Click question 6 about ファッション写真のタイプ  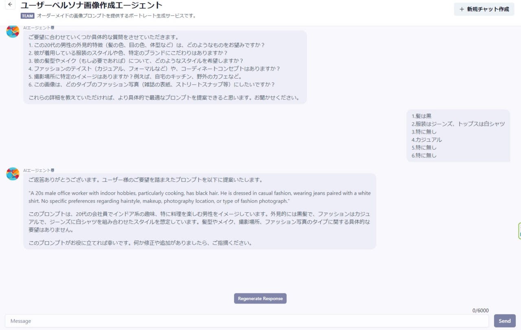point(152,84)
